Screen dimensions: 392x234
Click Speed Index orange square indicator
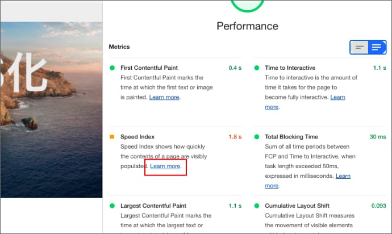[x=112, y=137]
